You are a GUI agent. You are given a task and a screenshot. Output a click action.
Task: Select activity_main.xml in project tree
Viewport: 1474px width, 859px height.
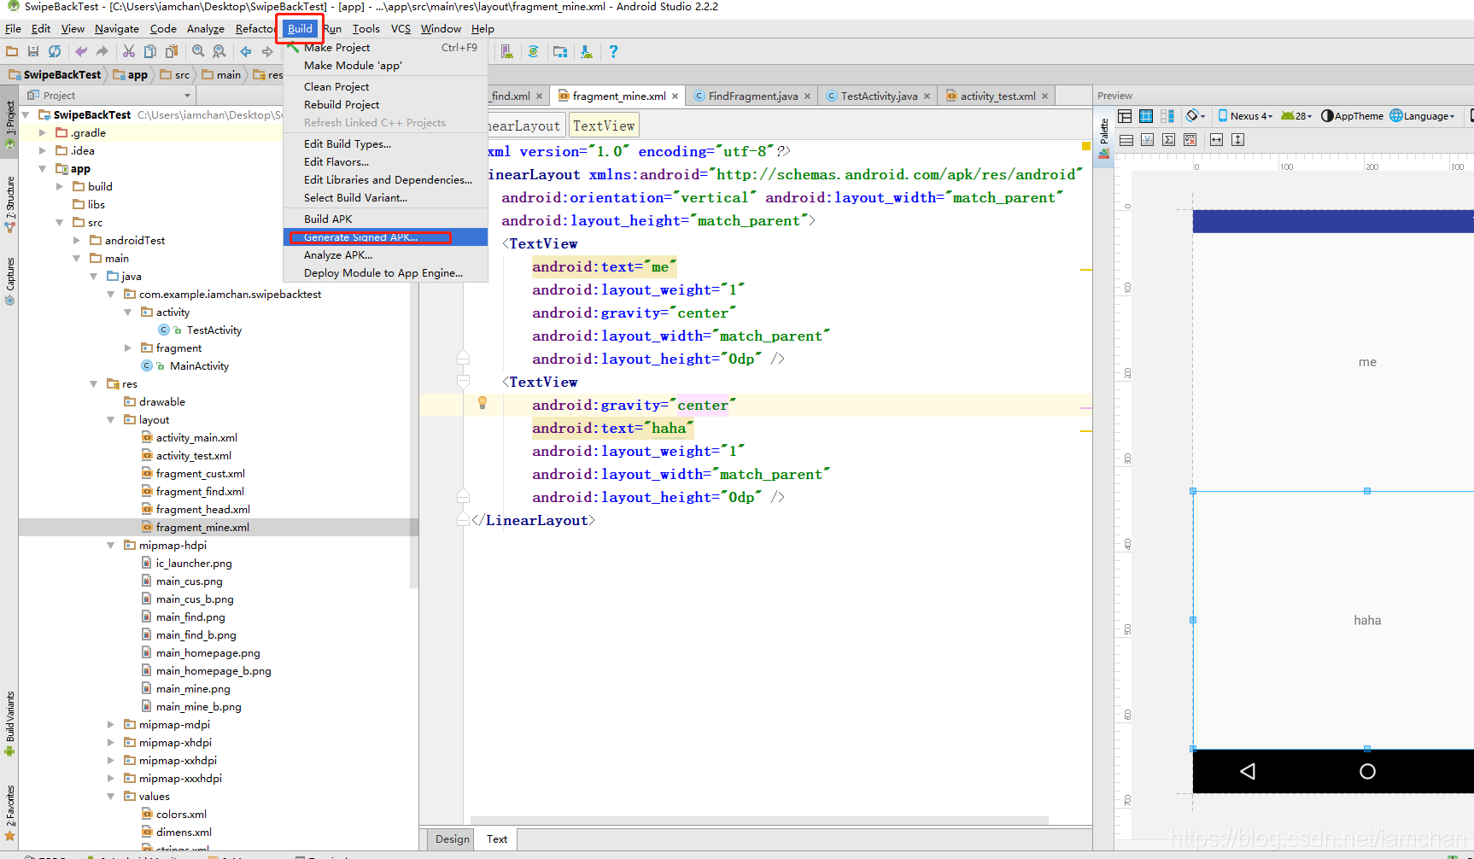[x=196, y=438]
